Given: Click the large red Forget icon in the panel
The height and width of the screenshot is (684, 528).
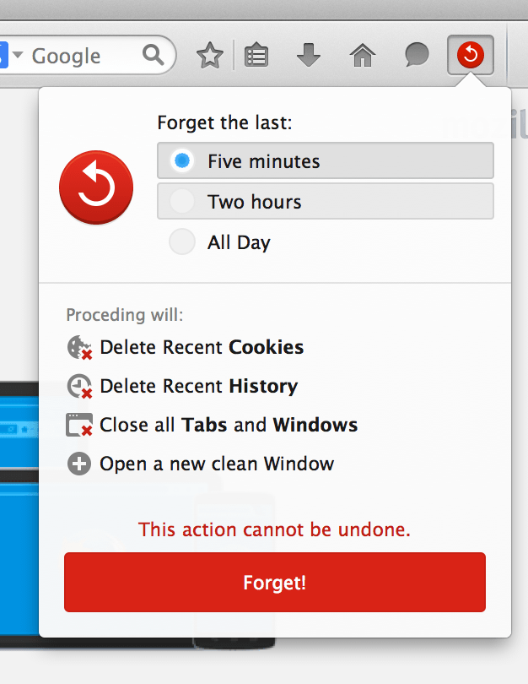Looking at the screenshot, I should [x=96, y=187].
